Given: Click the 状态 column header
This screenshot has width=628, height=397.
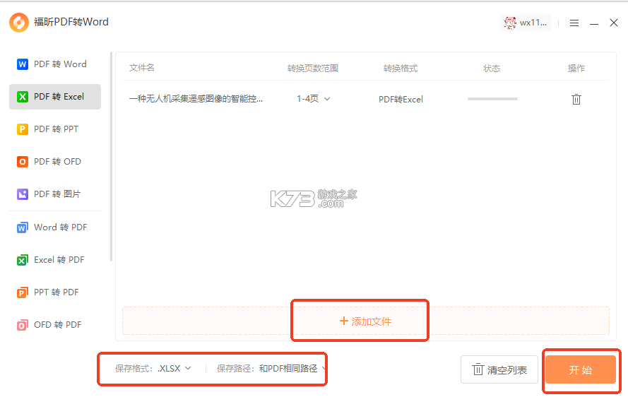Looking at the screenshot, I should click(492, 69).
